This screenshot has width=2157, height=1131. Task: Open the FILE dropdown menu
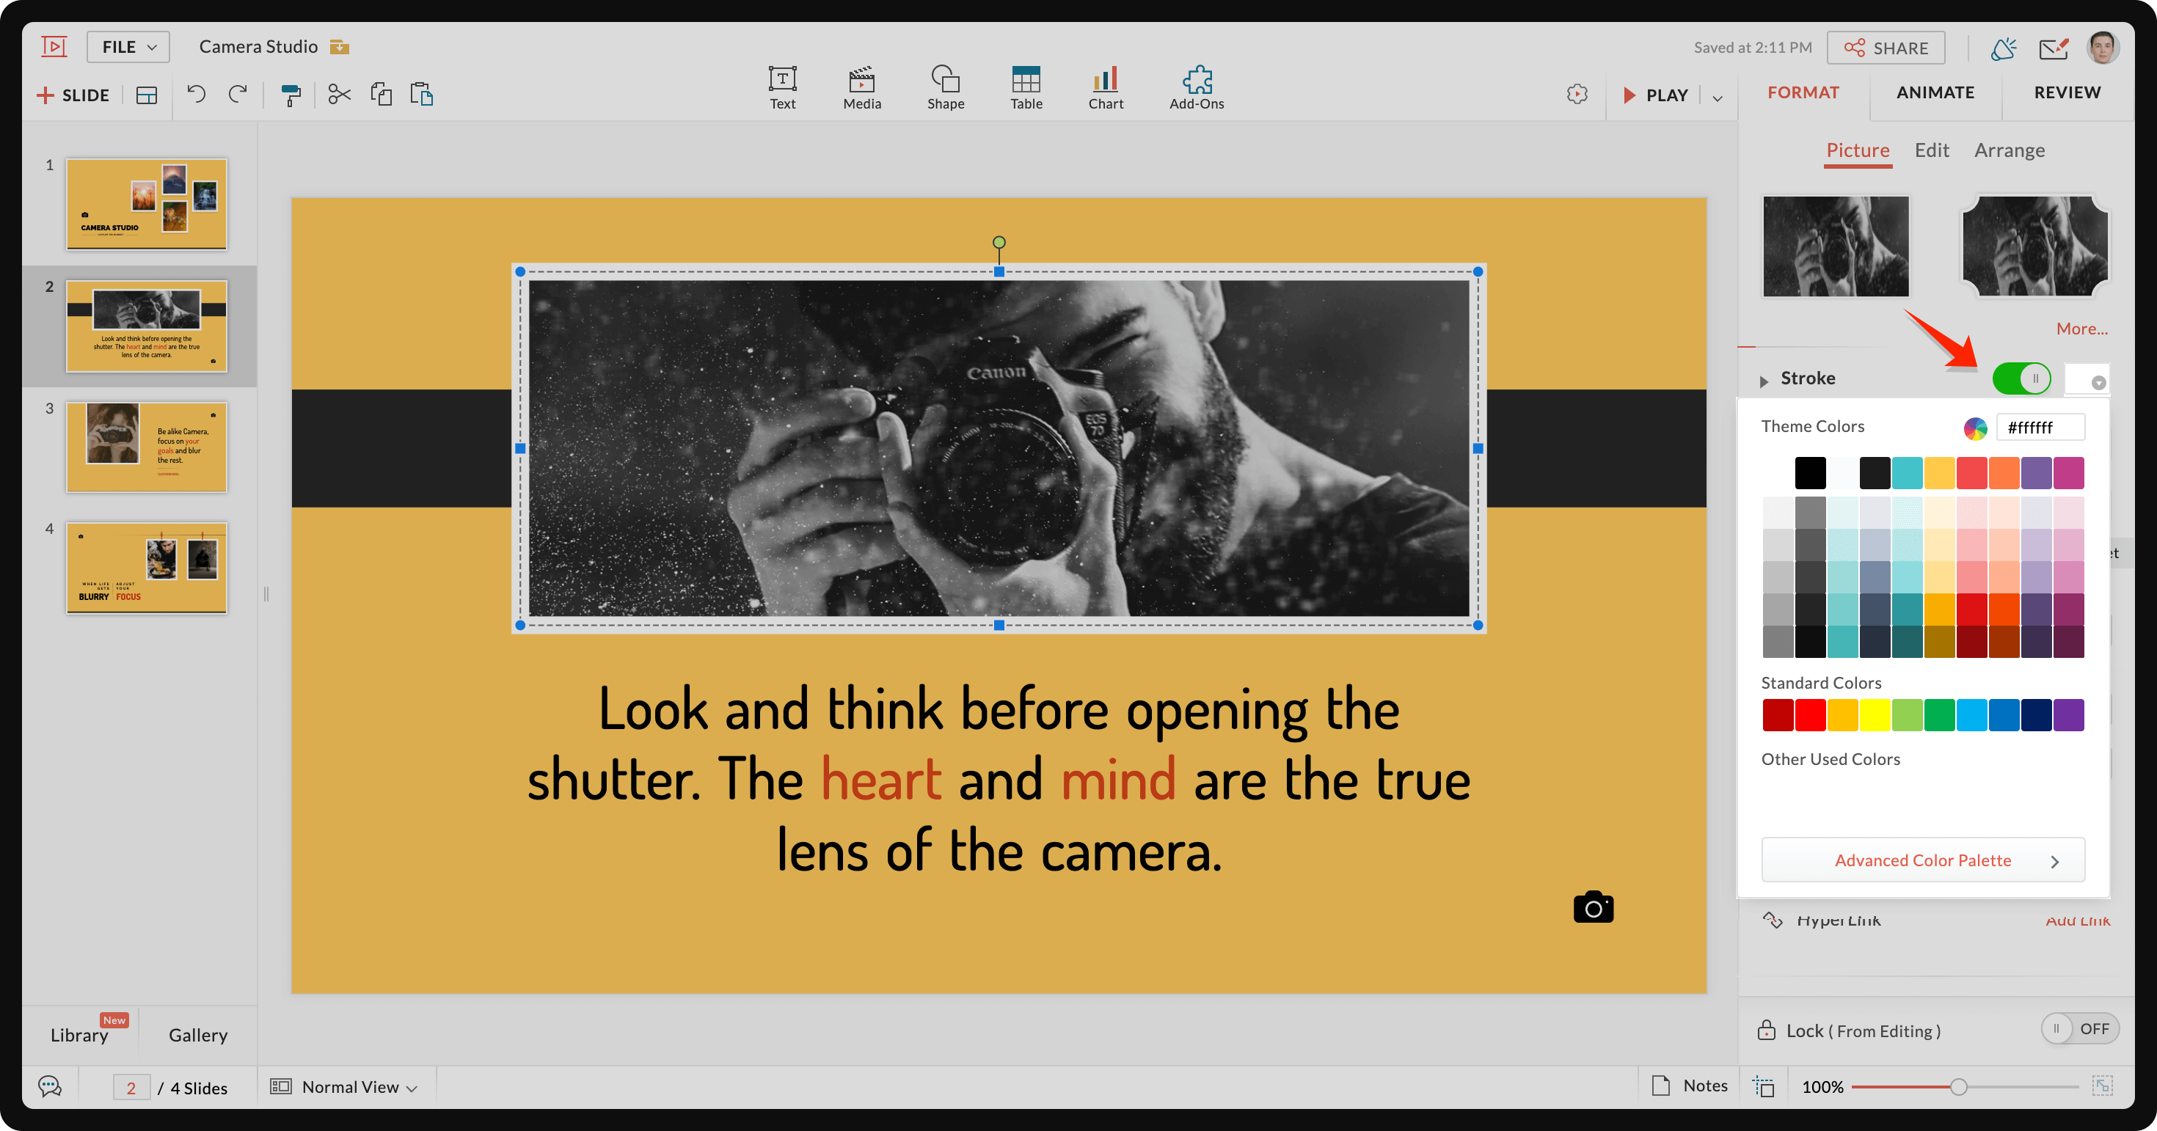tap(128, 47)
